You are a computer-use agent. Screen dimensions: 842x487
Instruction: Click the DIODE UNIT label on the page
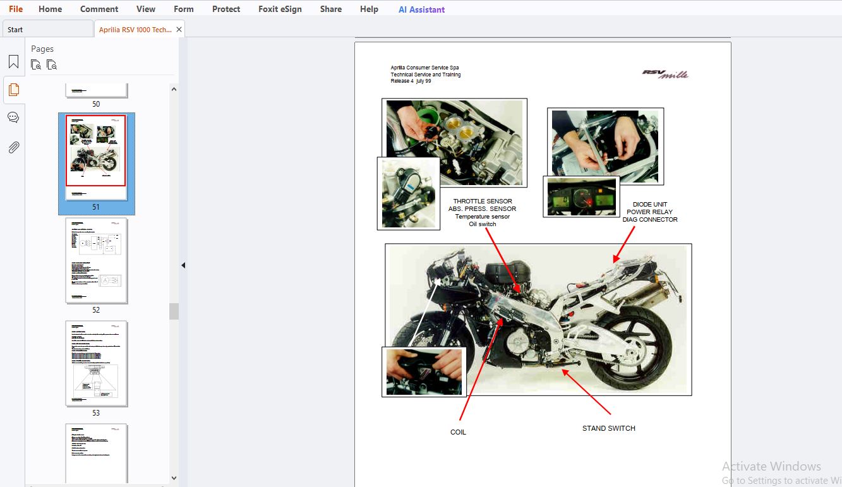point(650,205)
